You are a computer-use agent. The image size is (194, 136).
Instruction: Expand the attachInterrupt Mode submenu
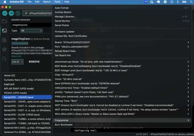pos(122,62)
